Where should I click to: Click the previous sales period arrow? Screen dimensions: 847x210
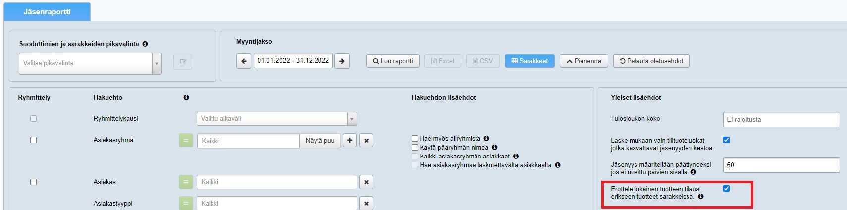[x=244, y=61]
